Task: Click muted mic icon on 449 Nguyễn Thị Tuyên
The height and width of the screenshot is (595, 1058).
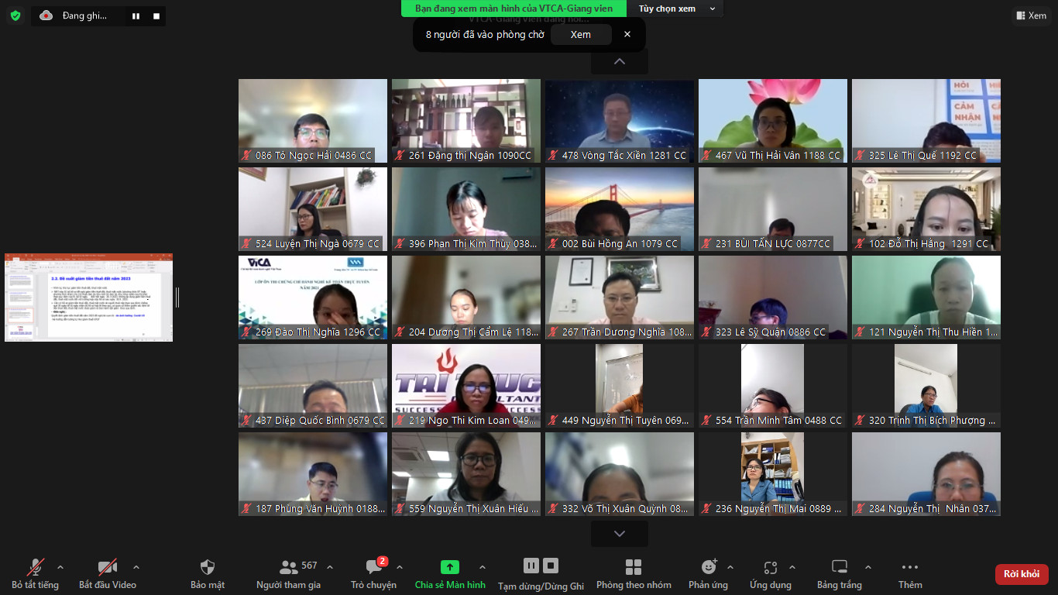Action: pyautogui.click(x=554, y=421)
